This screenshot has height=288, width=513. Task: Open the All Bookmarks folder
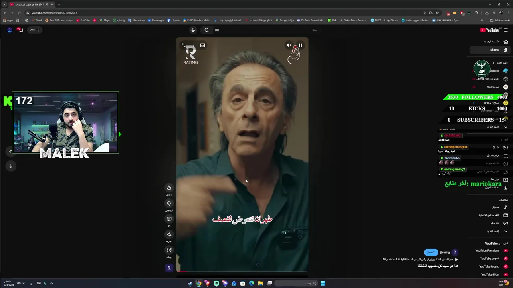tap(500, 20)
